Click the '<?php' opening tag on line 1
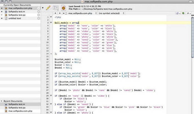 (58, 17)
